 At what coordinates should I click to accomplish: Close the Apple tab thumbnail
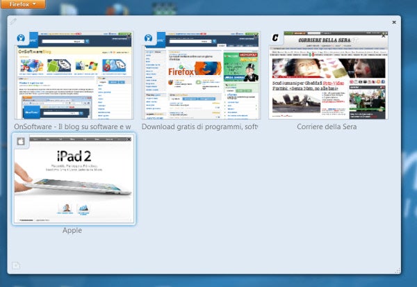click(129, 139)
